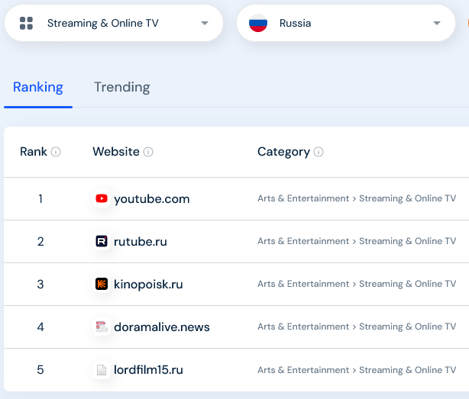The height and width of the screenshot is (399, 469).
Task: Click rank number 2 cell
Action: [x=40, y=242]
